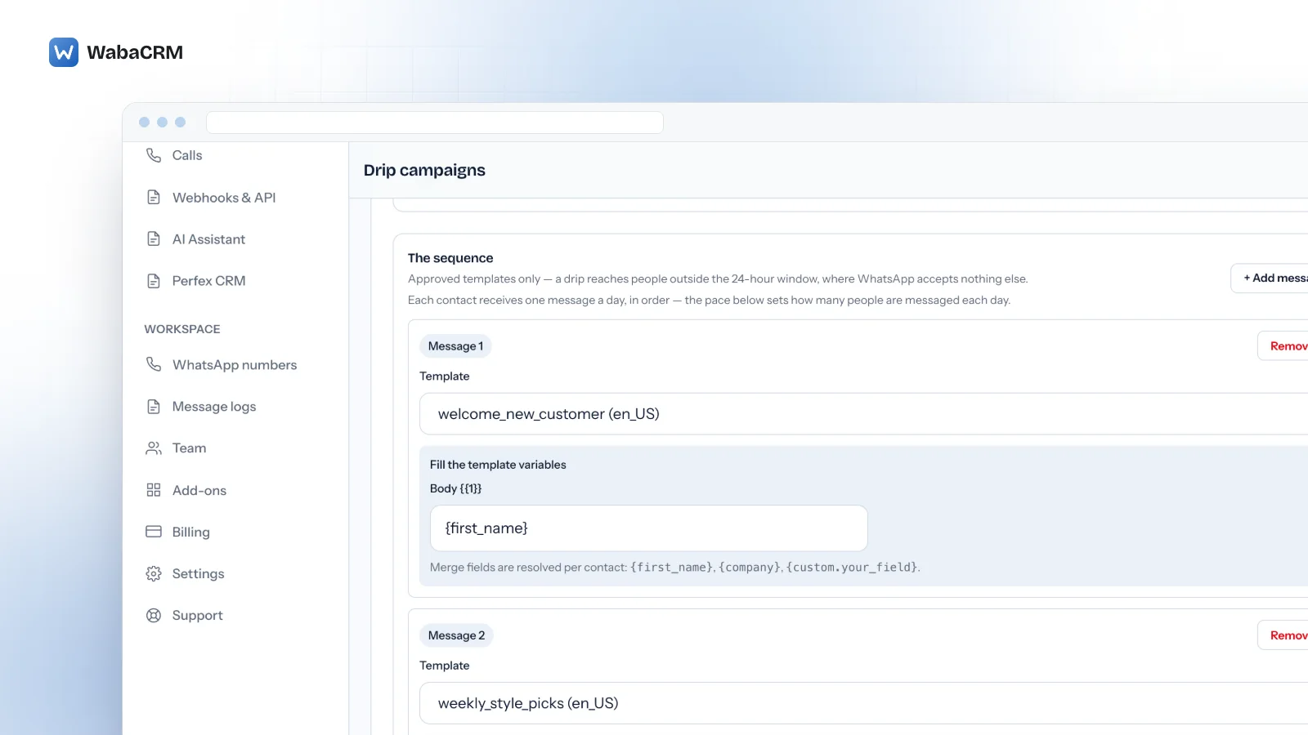Viewport: 1308px width, 735px height.
Task: Click the Team people icon
Action: click(154, 448)
